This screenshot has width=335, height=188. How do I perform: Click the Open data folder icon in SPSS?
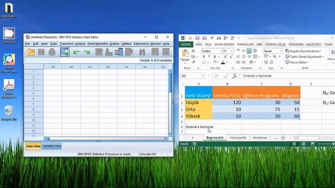coord(31,52)
